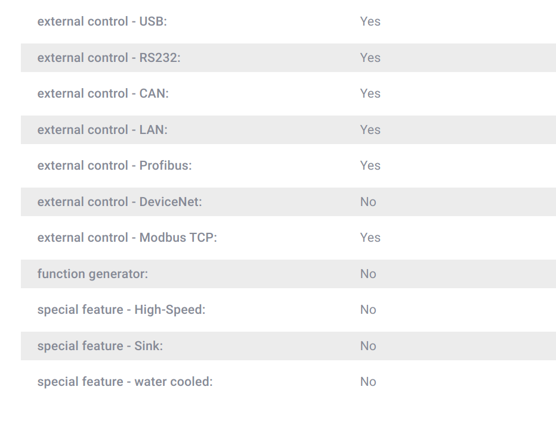Select the Yes value for USB control
Screen dimensions: 556x421
click(x=370, y=21)
